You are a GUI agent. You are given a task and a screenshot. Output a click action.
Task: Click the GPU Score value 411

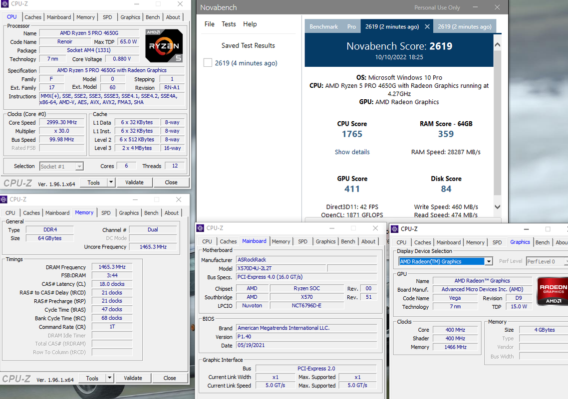pyautogui.click(x=352, y=189)
